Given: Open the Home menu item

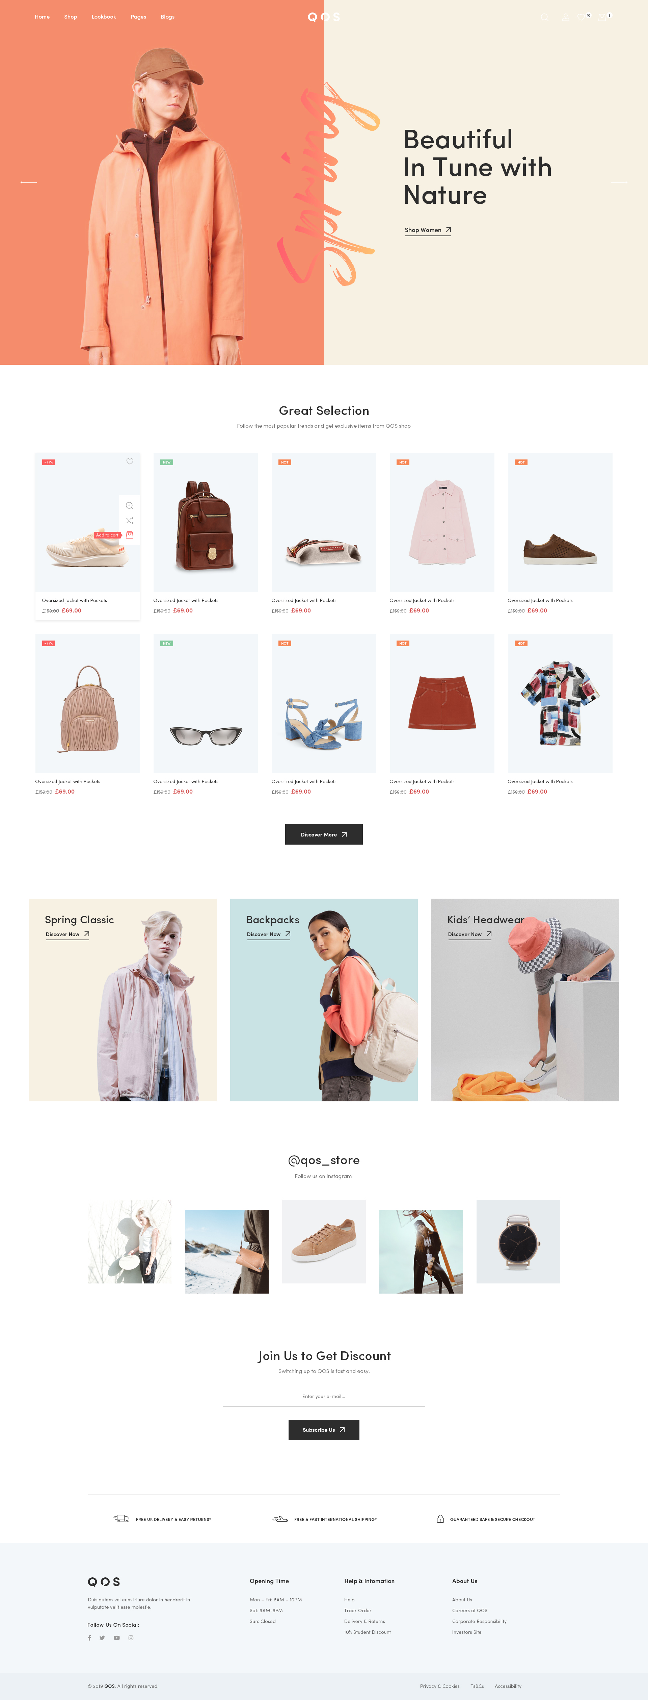Looking at the screenshot, I should point(41,16).
